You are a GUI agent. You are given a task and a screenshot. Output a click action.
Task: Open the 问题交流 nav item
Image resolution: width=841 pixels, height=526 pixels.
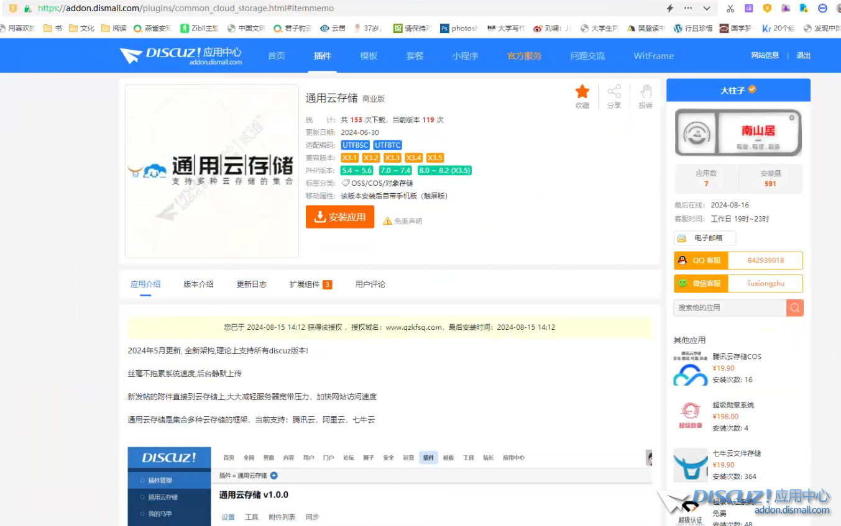click(587, 56)
